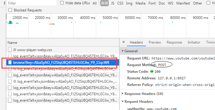Click the 10000 ms timeline marker
215x110 pixels.
(x=20, y=18)
